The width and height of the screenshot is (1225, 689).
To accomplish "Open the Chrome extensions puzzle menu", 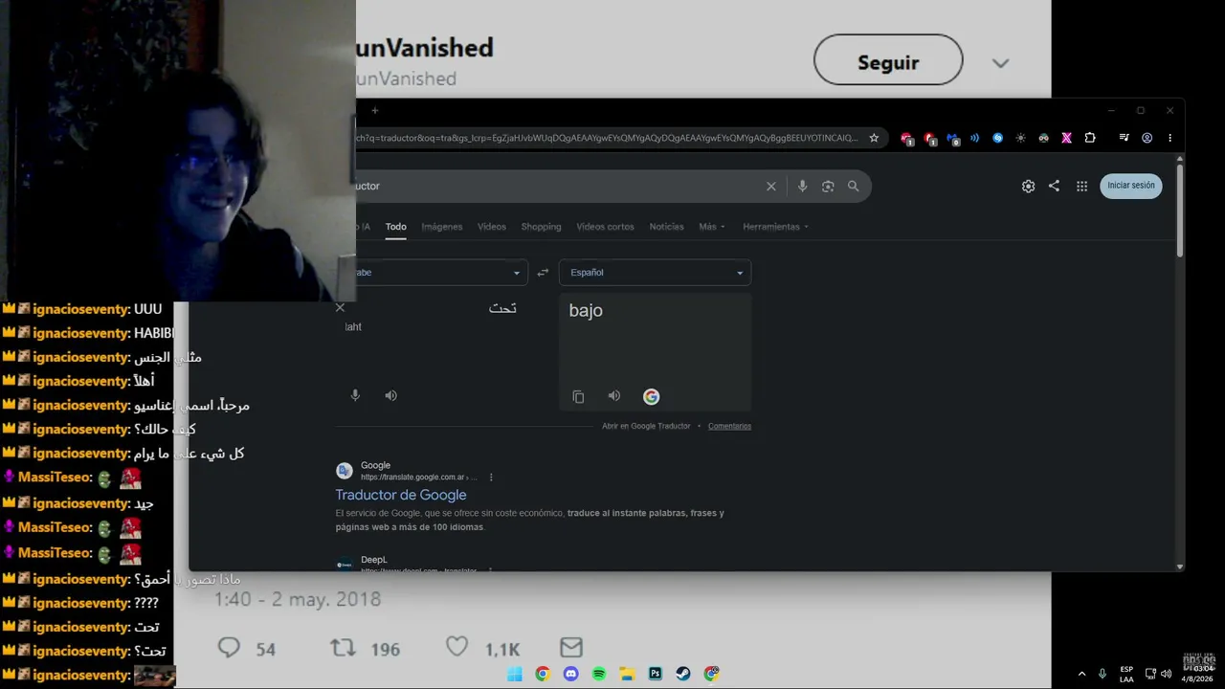I will [x=1089, y=138].
